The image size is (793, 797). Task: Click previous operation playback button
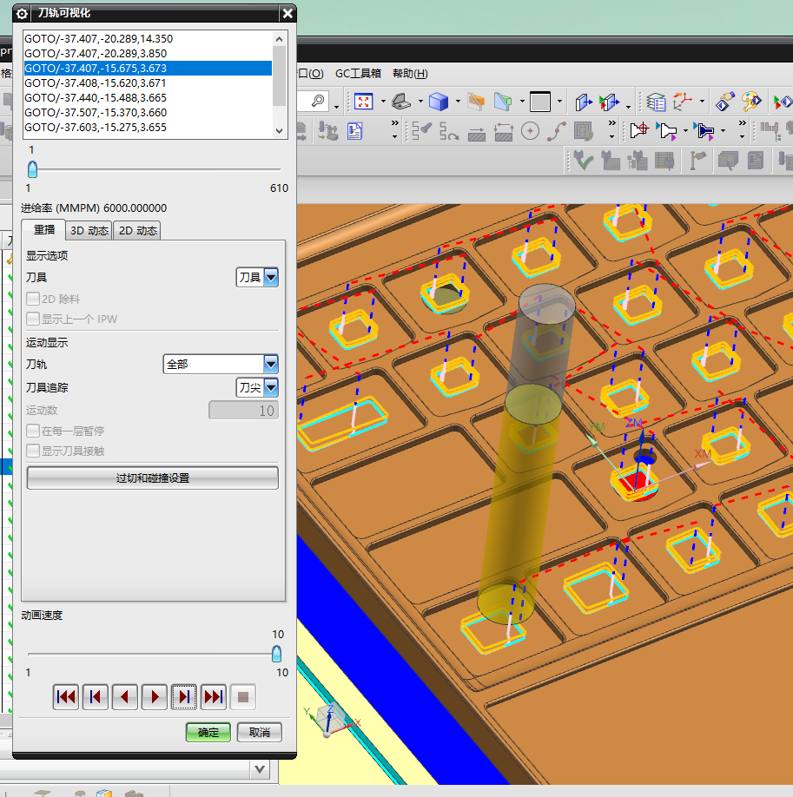(x=96, y=697)
